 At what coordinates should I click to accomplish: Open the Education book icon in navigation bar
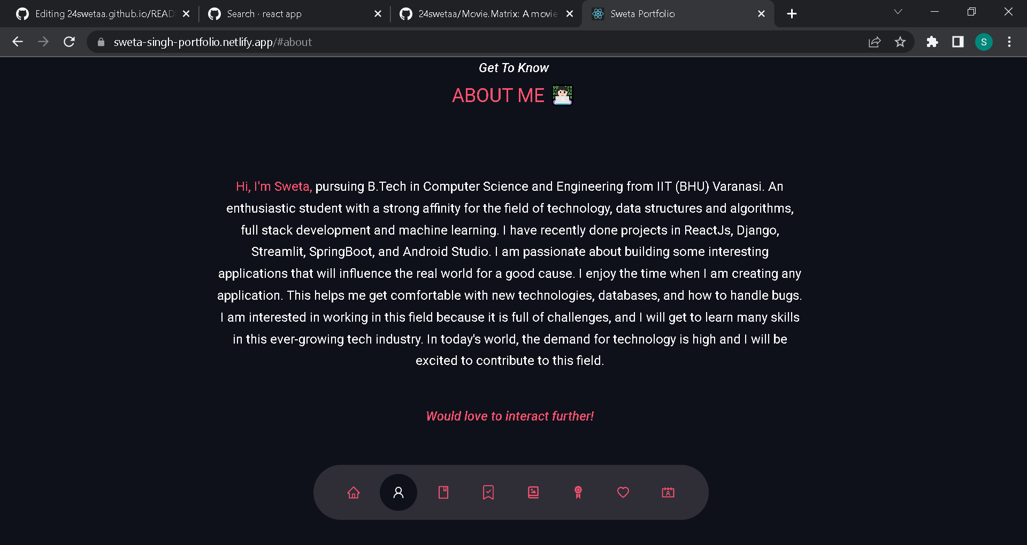click(443, 492)
